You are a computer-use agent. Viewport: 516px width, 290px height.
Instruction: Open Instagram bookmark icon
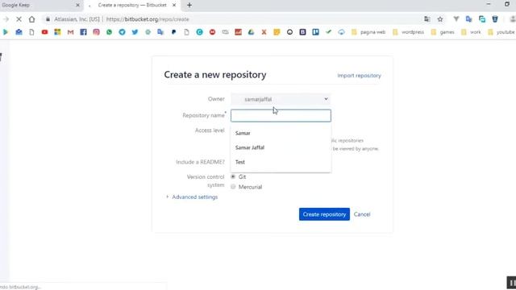[96, 32]
